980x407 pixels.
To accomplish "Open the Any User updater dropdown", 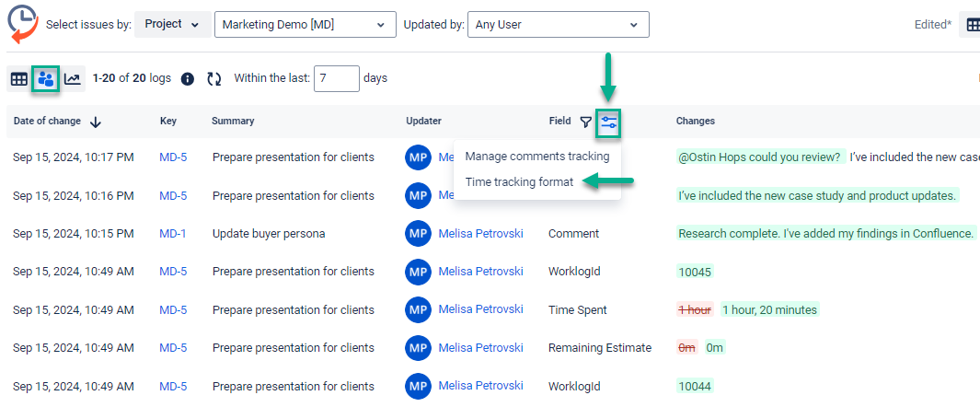I will tap(558, 25).
